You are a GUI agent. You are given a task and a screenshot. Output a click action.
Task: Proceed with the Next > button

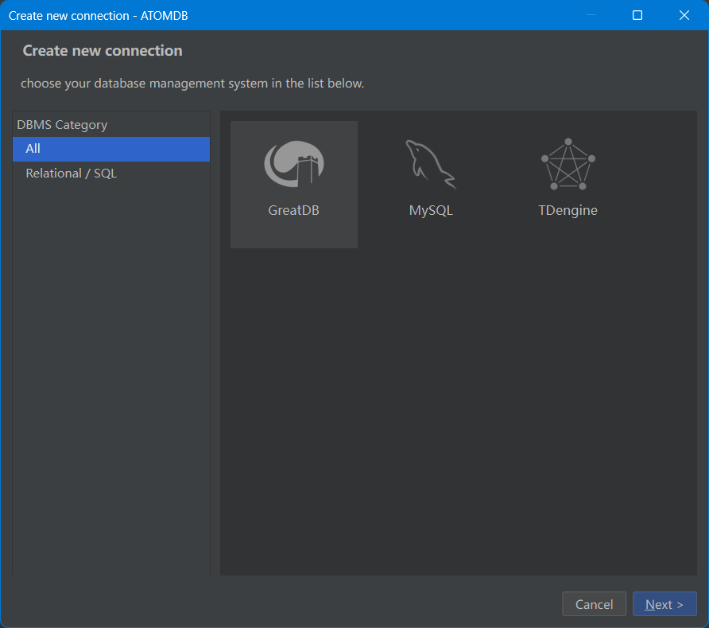(664, 604)
